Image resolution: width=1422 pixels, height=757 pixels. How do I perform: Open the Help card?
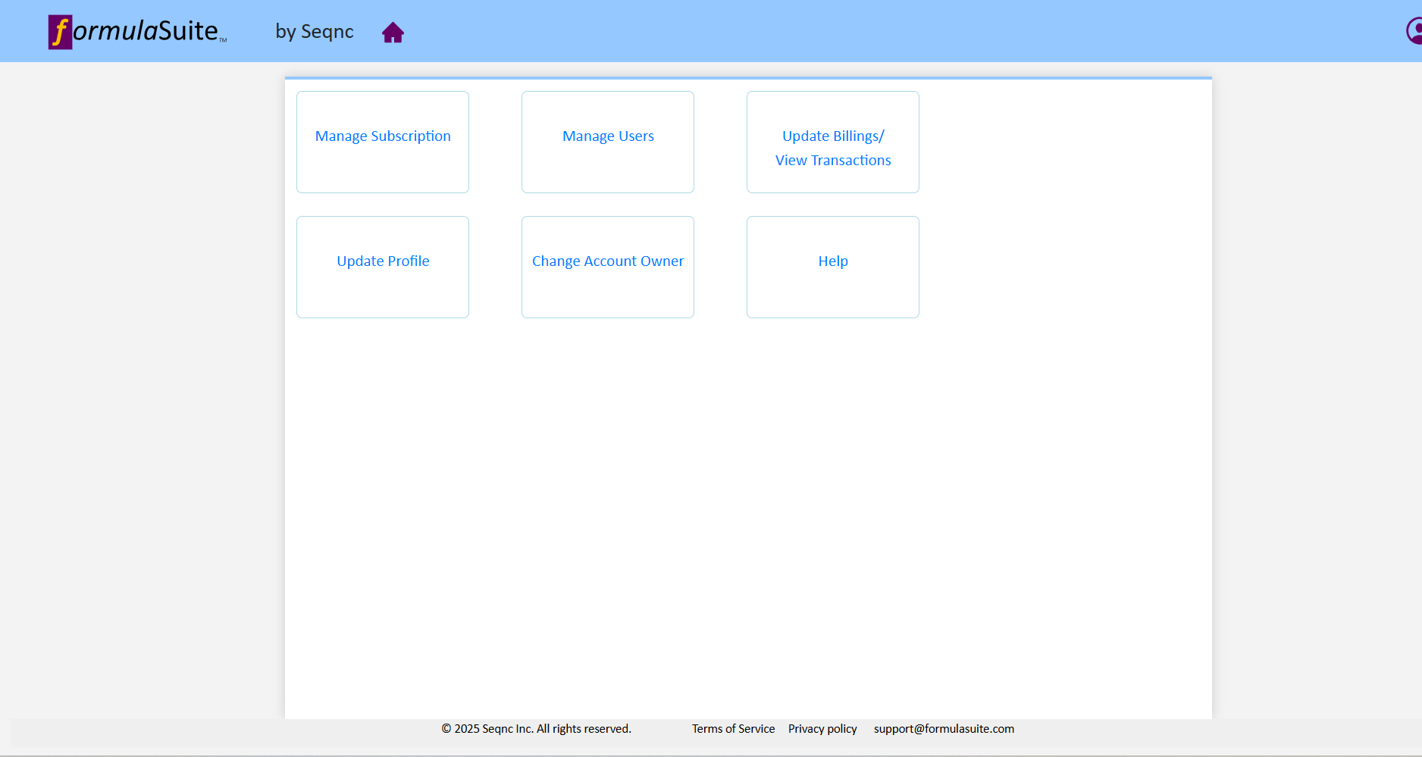tap(833, 267)
